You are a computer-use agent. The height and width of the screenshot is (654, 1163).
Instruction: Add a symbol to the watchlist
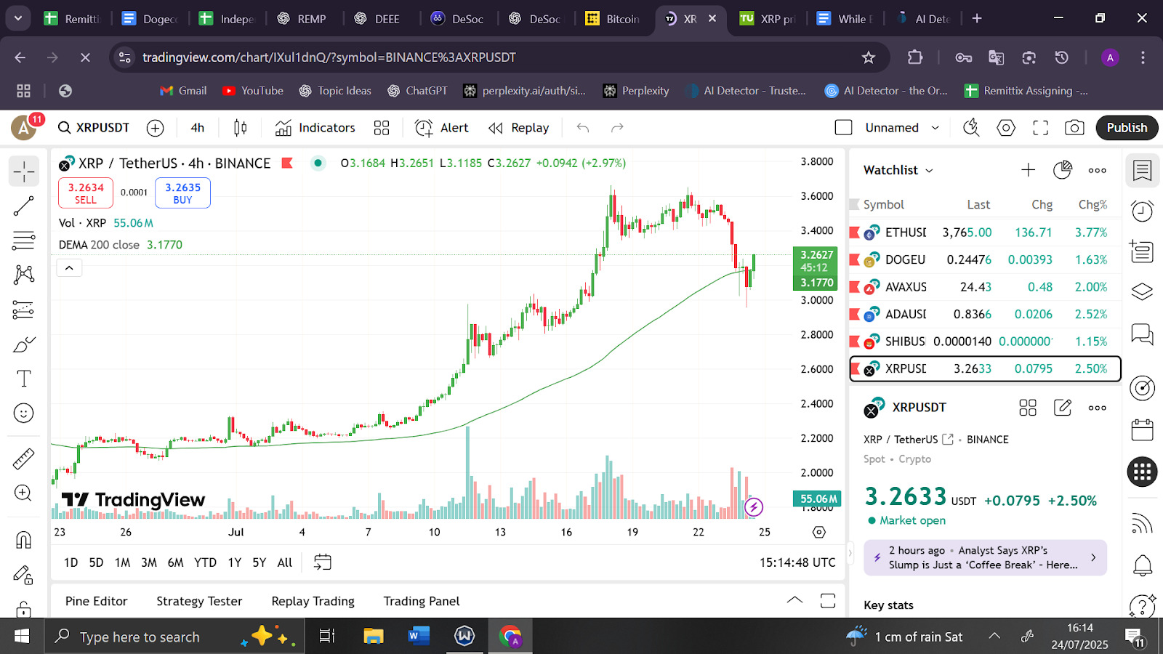click(x=1028, y=170)
